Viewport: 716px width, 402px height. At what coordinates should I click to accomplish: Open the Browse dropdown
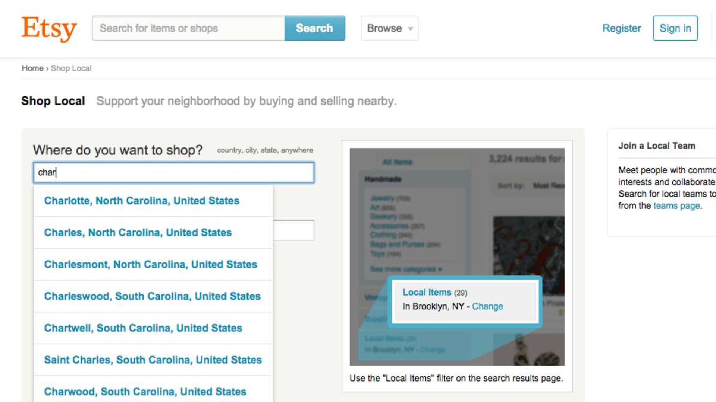click(x=389, y=28)
